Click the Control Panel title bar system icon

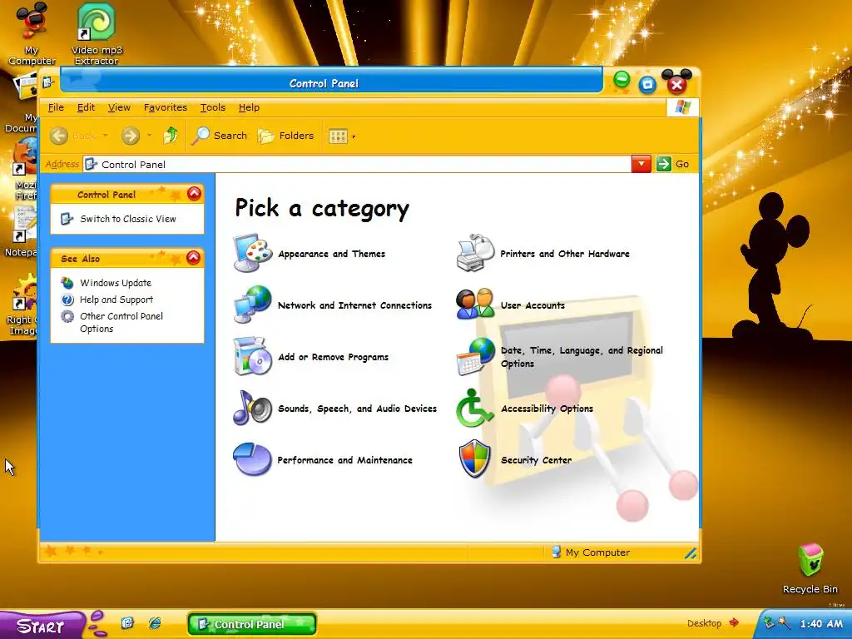pos(47,82)
